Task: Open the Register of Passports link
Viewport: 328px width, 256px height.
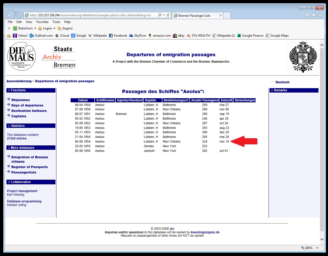Action: pos(29,167)
